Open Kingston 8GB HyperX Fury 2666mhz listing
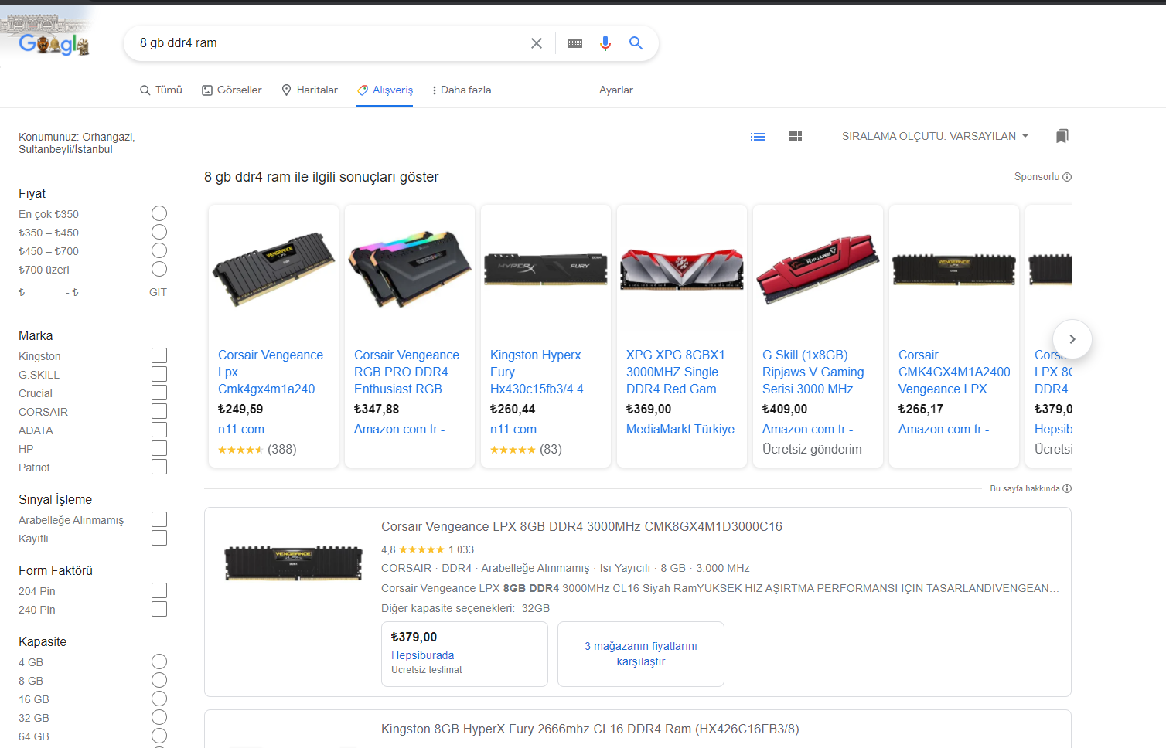 [590, 729]
